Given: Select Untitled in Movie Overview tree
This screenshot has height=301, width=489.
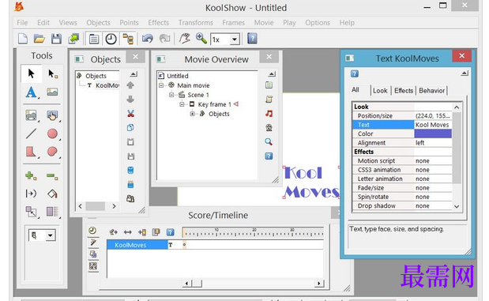Looking at the screenshot, I should click(x=178, y=76).
